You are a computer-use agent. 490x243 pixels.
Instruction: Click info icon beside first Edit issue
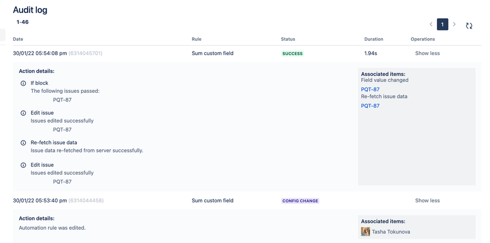tap(23, 113)
